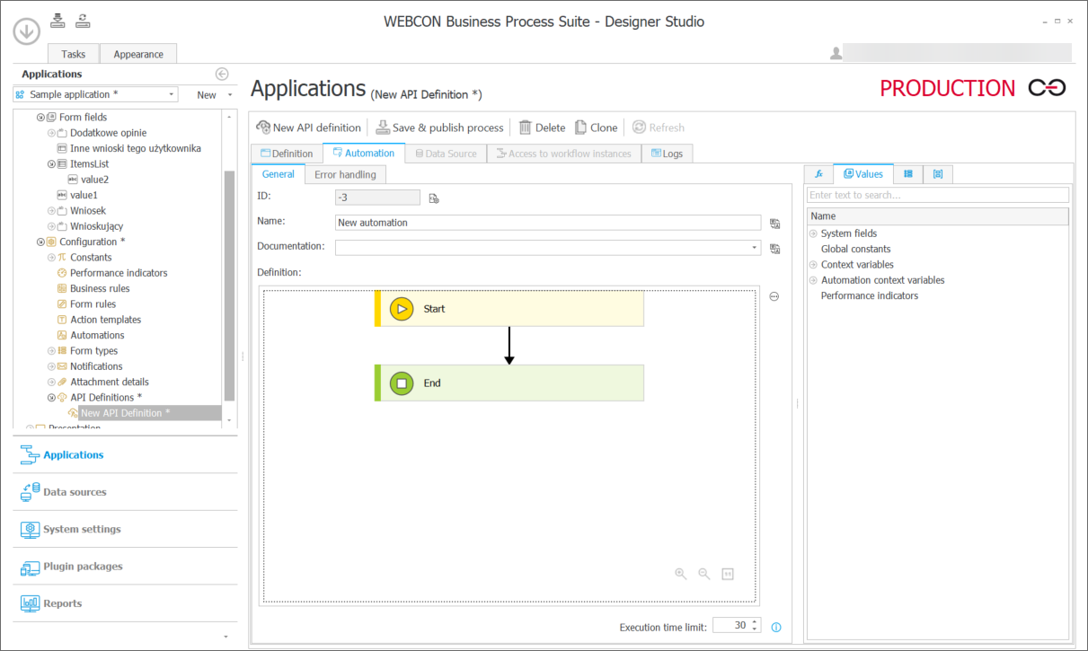This screenshot has height=651, width=1088.
Task: Open the third objects tab in the right panel
Action: [908, 174]
